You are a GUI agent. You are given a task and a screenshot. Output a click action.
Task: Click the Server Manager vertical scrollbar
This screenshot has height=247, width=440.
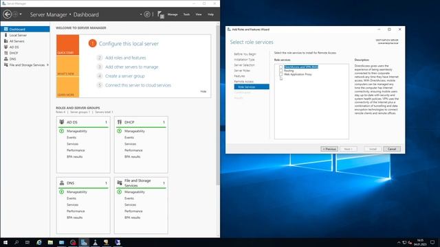[x=218, y=105]
